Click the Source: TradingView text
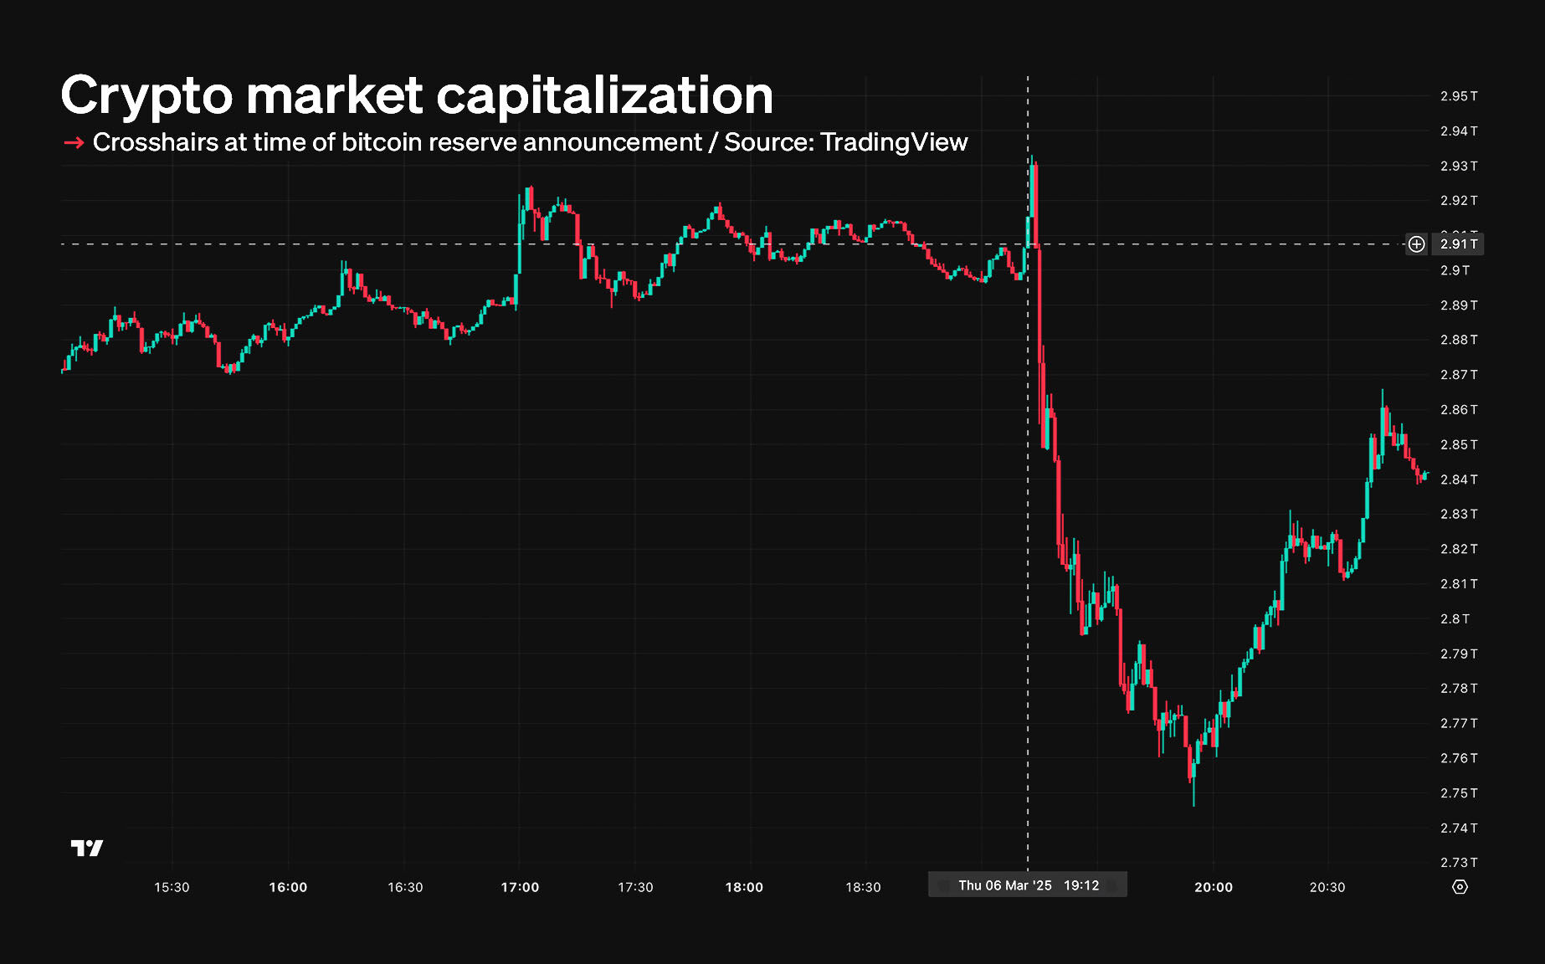The width and height of the screenshot is (1545, 964). coord(845,143)
